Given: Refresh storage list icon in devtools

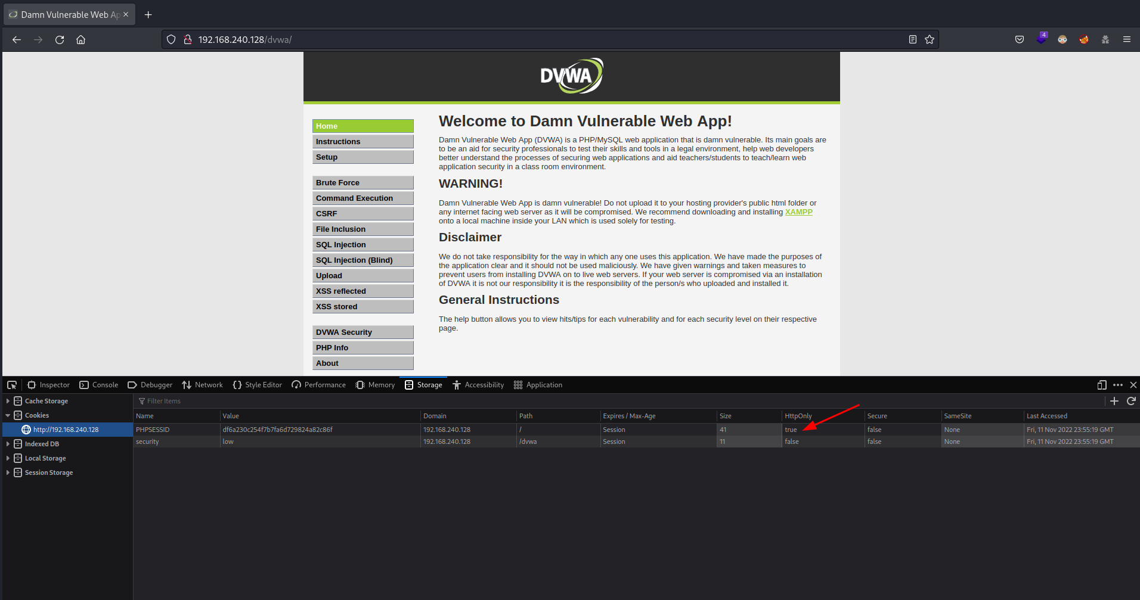Looking at the screenshot, I should tap(1131, 401).
